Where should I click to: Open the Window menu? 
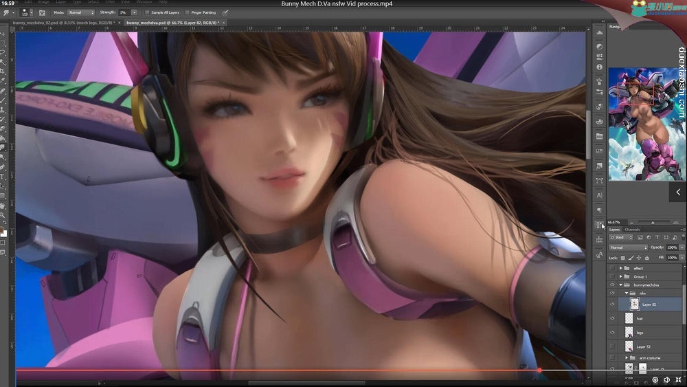pyautogui.click(x=144, y=2)
